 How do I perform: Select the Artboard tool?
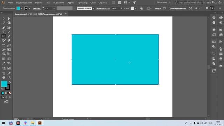coord(4,73)
